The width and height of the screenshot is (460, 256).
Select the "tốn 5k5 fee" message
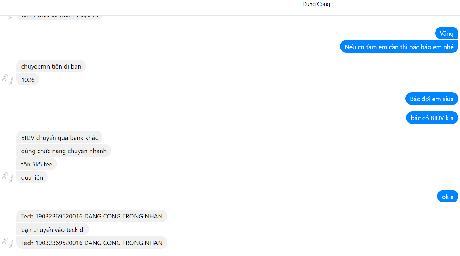pos(37,164)
